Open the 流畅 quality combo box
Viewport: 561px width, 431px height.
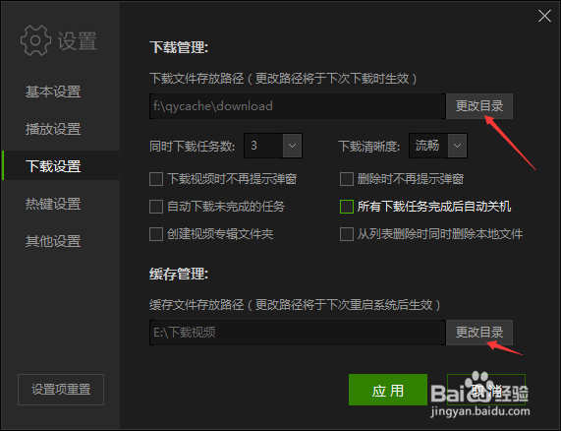438,146
